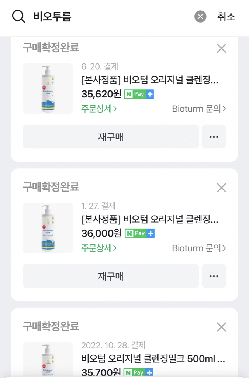Dismiss the 1. 27. order card
The image size is (249, 378).
221,188
